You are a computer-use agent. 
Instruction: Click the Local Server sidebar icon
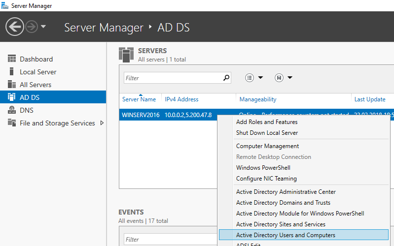tap(11, 71)
